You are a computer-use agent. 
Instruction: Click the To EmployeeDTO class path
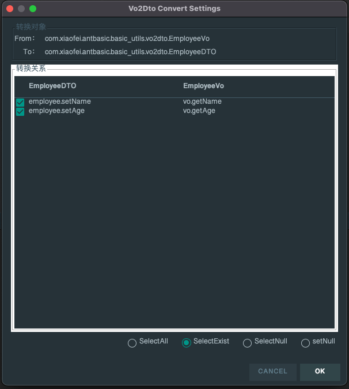(131, 52)
